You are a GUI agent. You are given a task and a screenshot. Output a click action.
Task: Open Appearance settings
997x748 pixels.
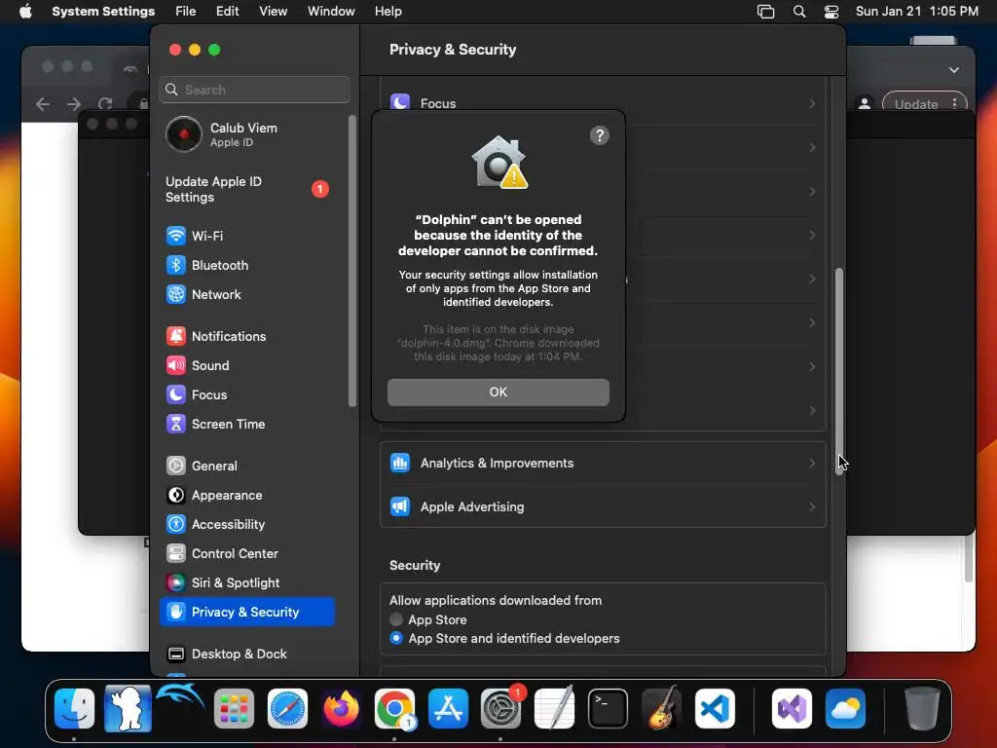click(x=246, y=496)
